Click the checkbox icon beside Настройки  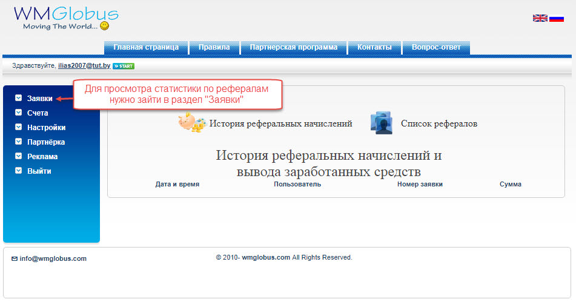point(19,127)
